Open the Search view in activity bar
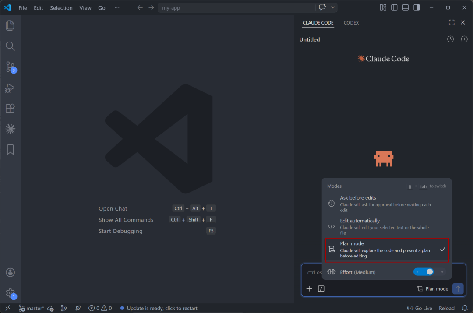Image resolution: width=473 pixels, height=313 pixels. (10, 46)
